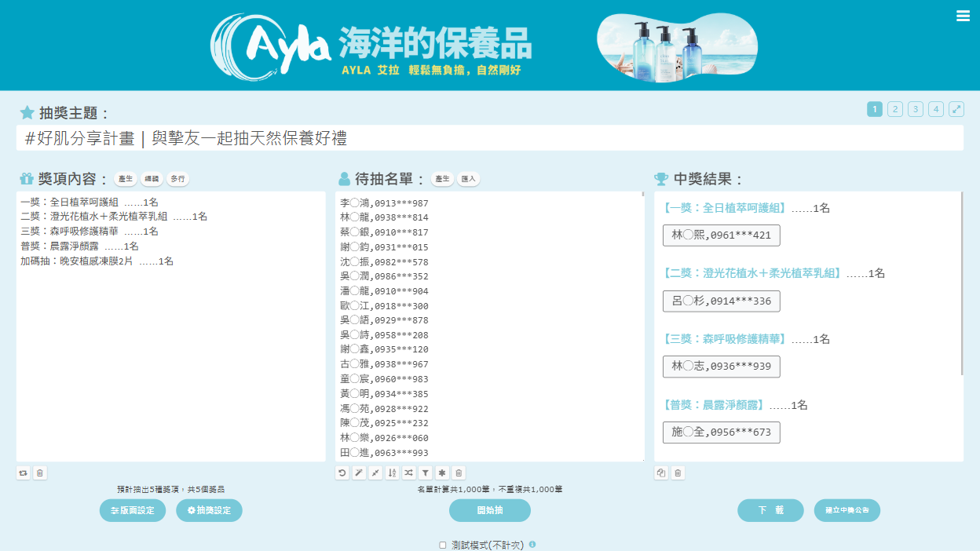Viewport: 980px width, 551px height.
Task: Shuffle the waiting name list
Action: (409, 473)
